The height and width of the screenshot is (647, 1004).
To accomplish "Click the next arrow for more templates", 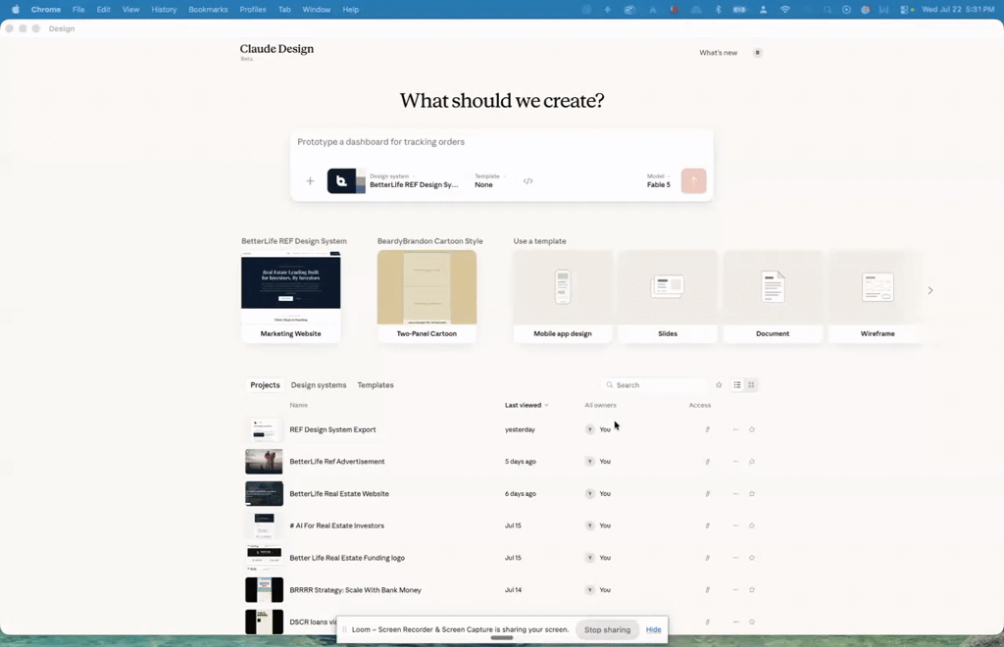I will pyautogui.click(x=930, y=290).
